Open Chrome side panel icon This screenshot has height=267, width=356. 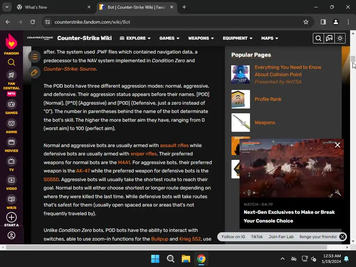point(323,22)
